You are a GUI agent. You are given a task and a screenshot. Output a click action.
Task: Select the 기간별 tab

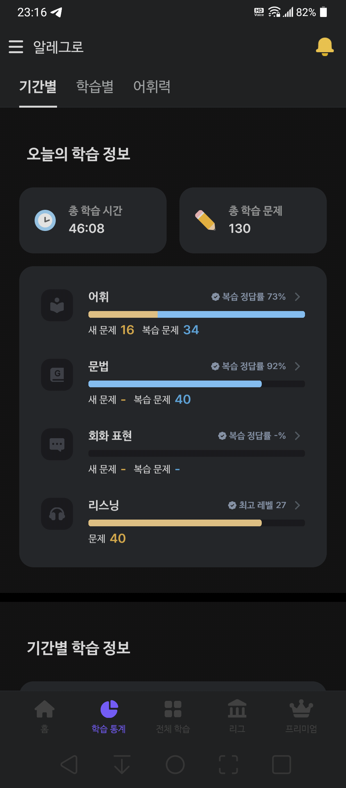pos(38,86)
